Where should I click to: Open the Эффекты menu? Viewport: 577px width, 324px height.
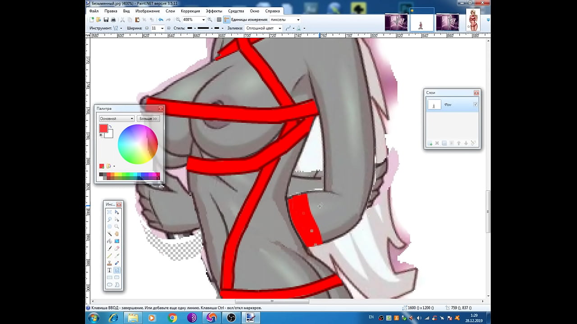point(214,11)
